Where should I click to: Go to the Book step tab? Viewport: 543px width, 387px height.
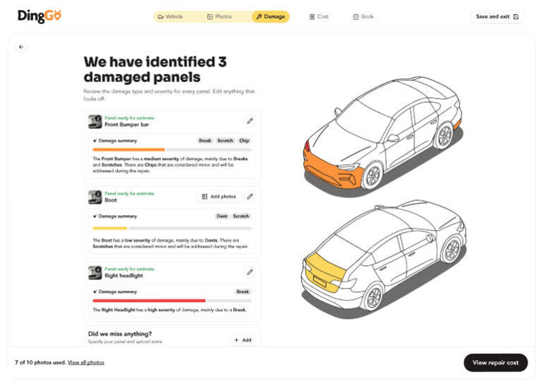tap(363, 16)
